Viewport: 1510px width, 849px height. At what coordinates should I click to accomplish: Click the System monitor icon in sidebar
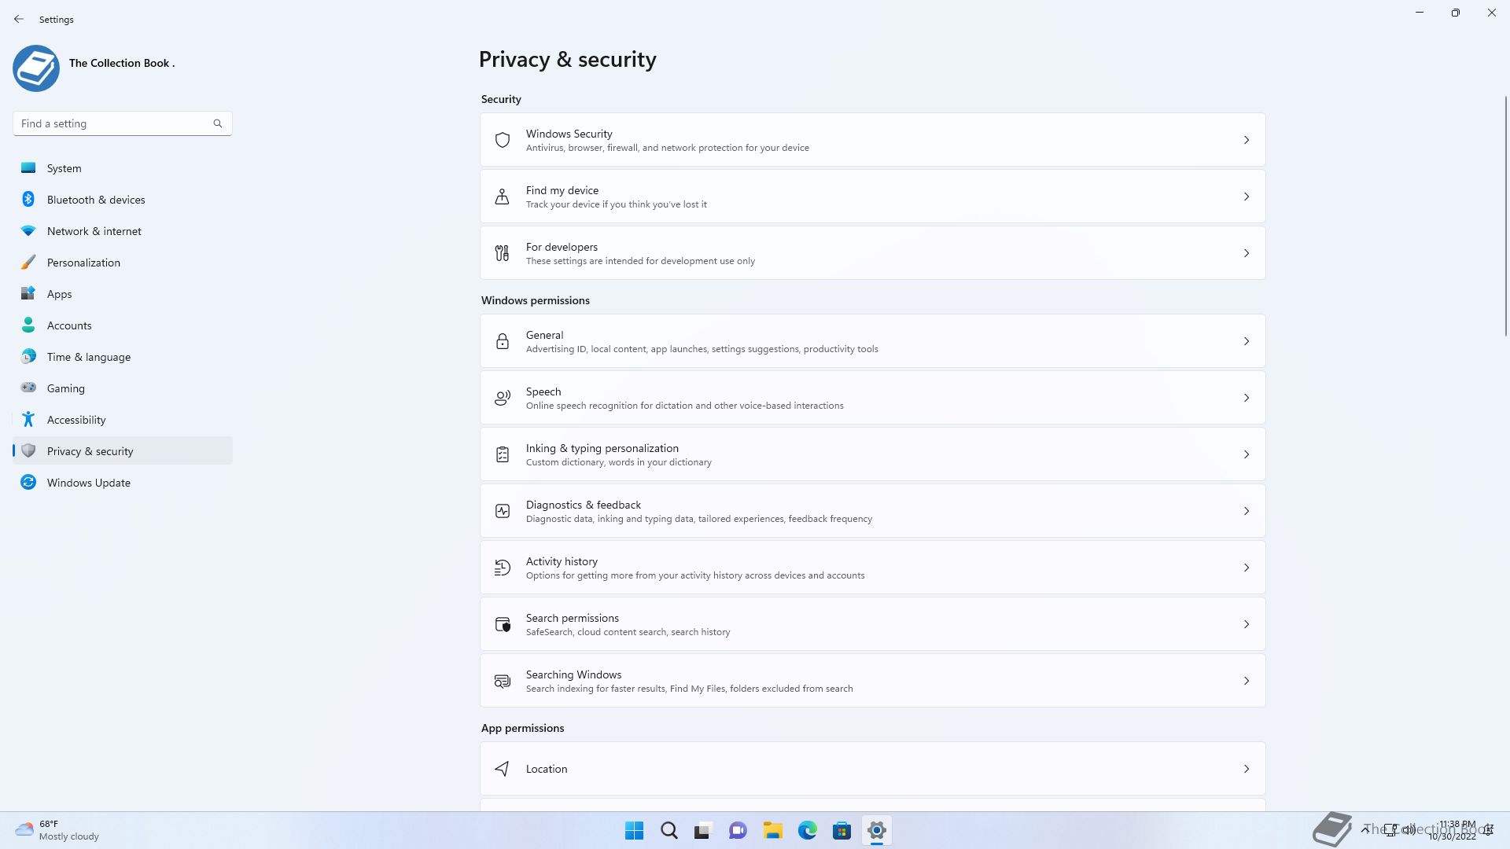tap(28, 167)
